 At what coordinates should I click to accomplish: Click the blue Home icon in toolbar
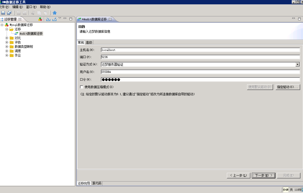pos(55,13)
